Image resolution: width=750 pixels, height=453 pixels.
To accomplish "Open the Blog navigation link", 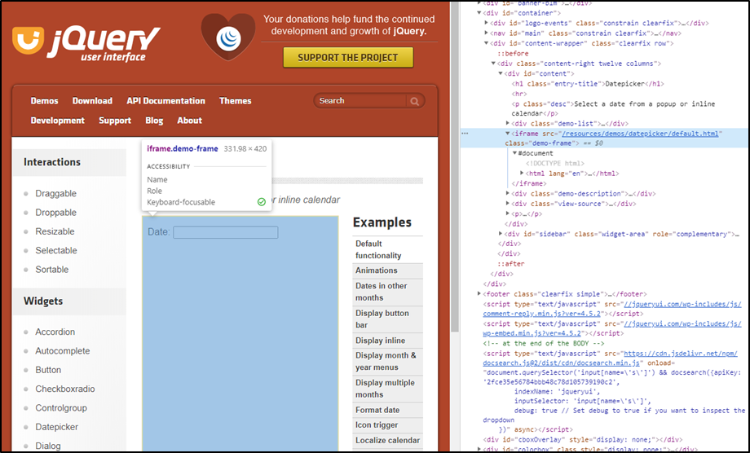I will coord(154,121).
